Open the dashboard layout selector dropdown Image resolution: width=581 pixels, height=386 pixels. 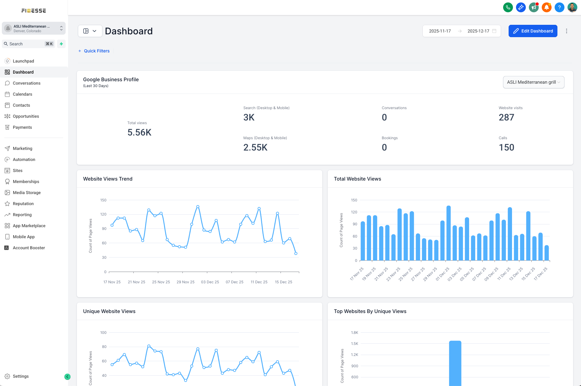[x=90, y=31]
